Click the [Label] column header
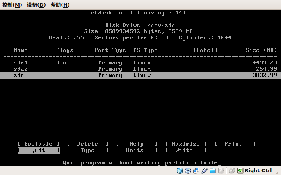This screenshot has width=281, height=175. click(205, 50)
